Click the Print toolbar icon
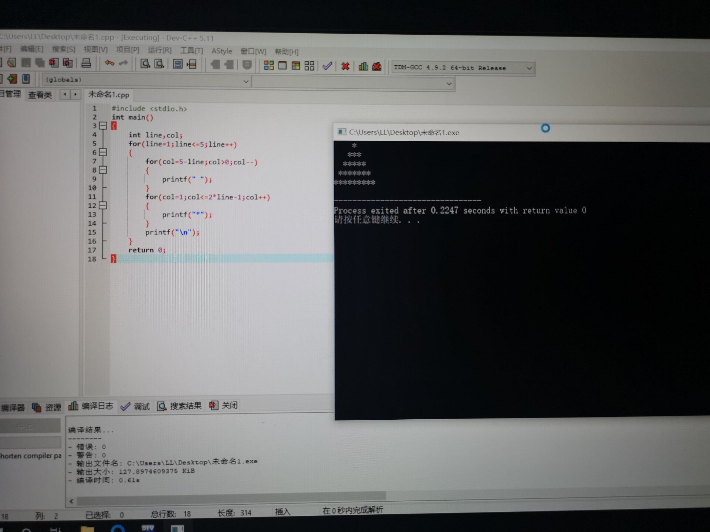Screen dimensions: 710x532 pos(86,63)
